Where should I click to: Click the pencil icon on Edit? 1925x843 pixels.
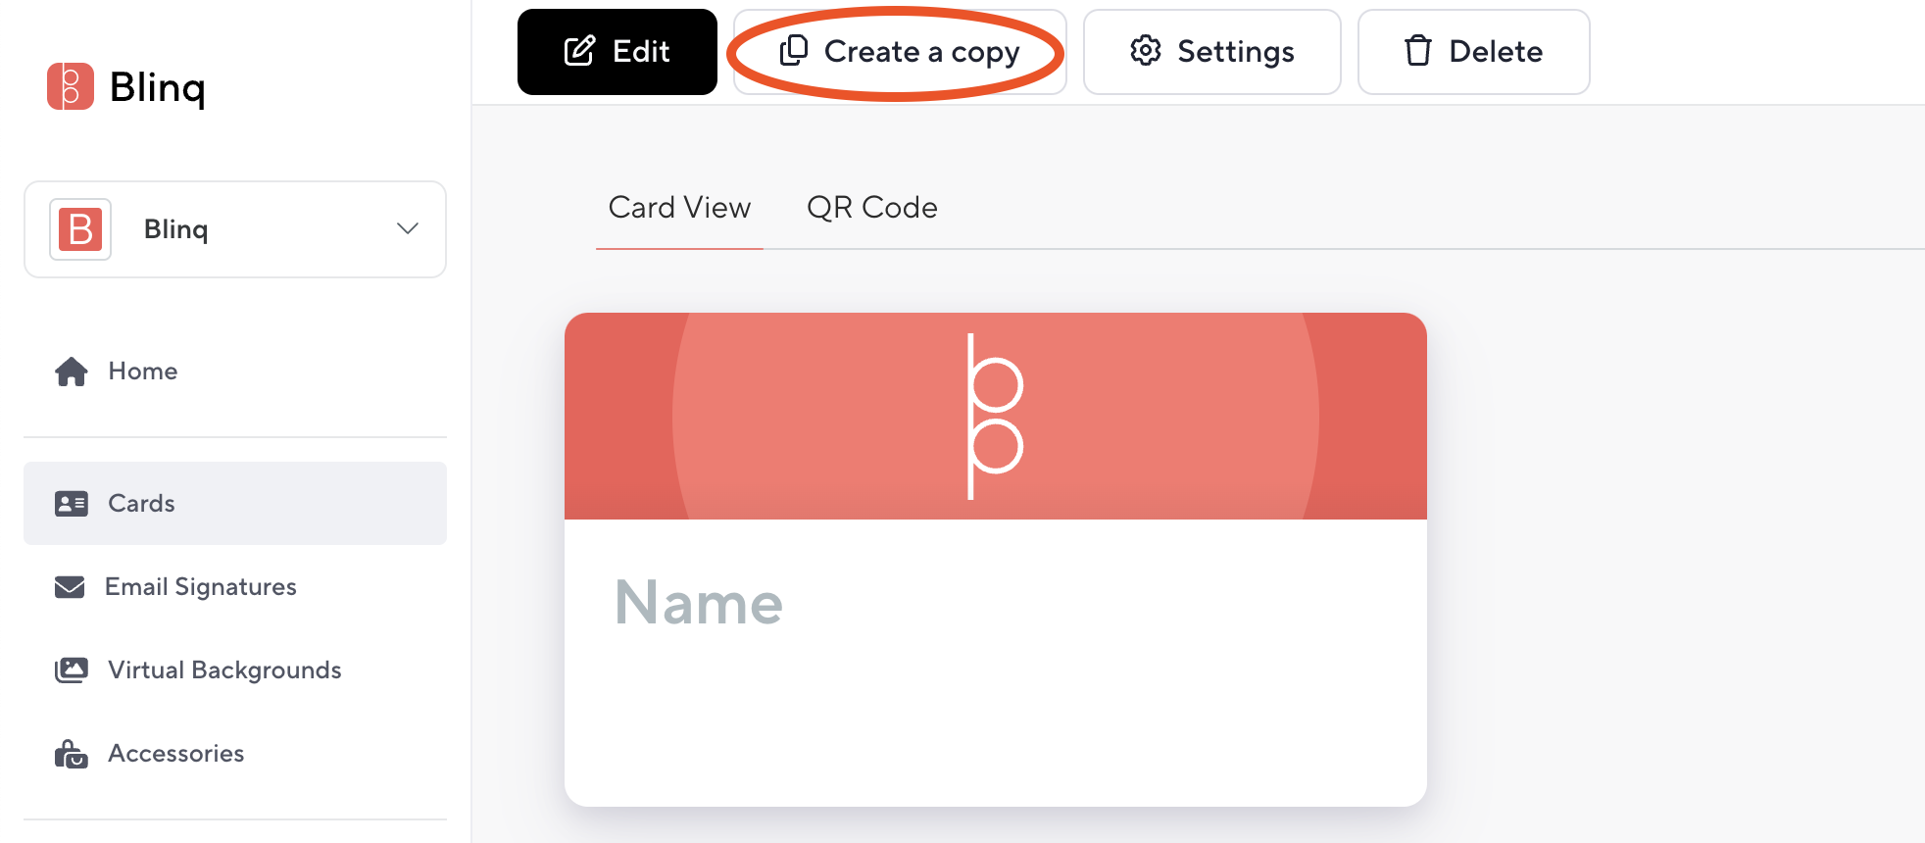tap(579, 51)
